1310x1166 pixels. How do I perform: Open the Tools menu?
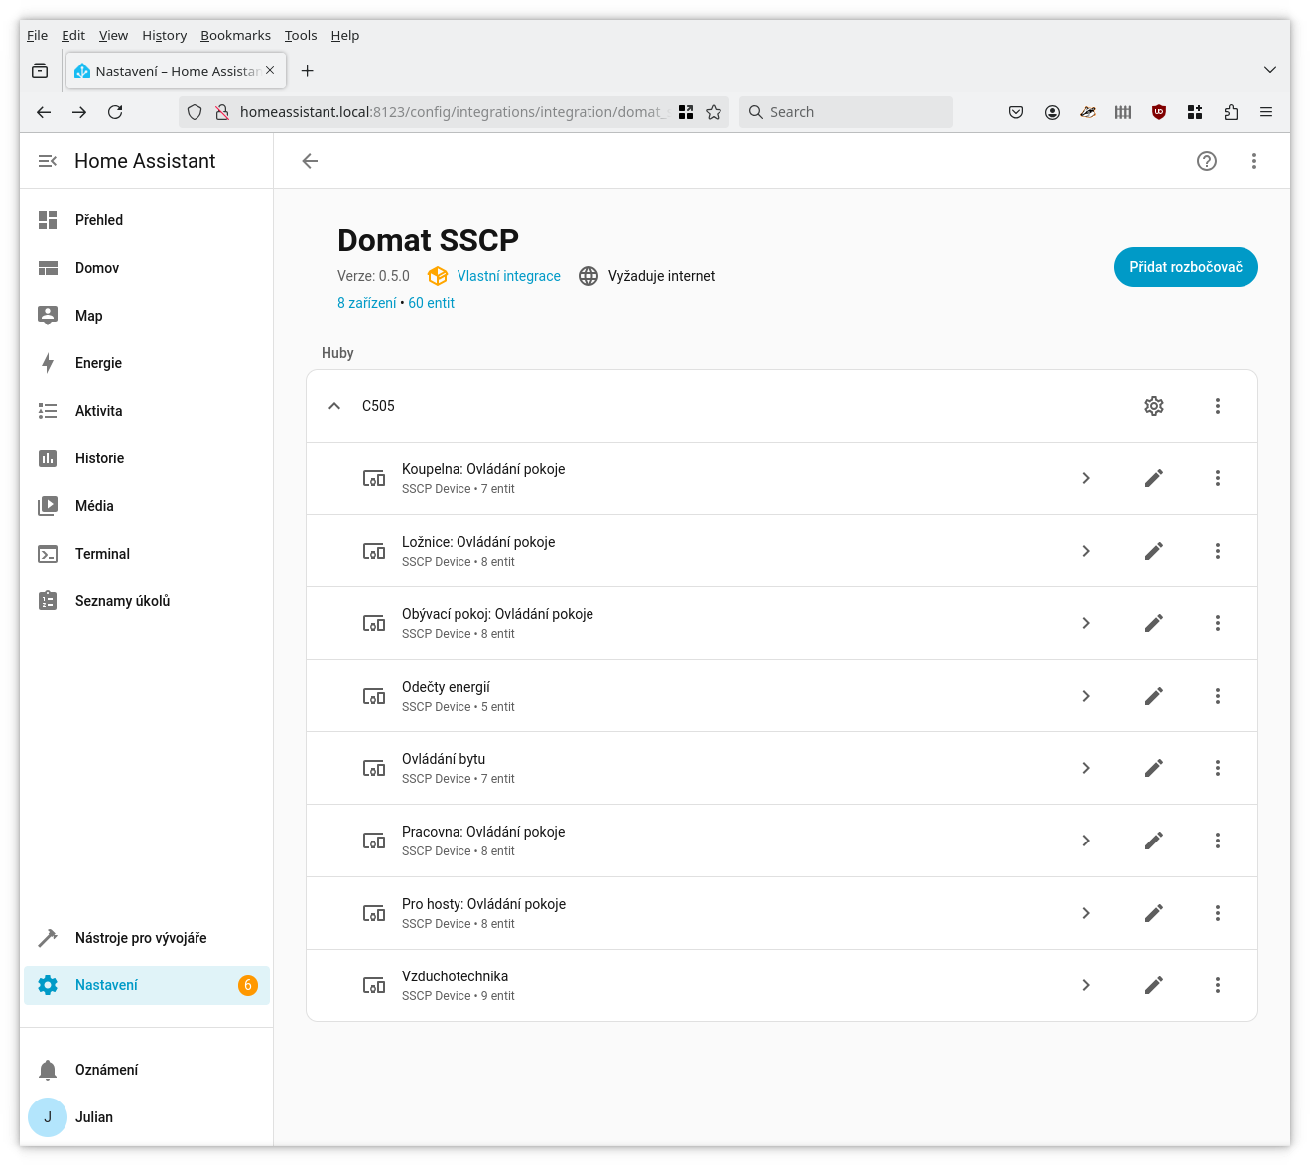301,35
